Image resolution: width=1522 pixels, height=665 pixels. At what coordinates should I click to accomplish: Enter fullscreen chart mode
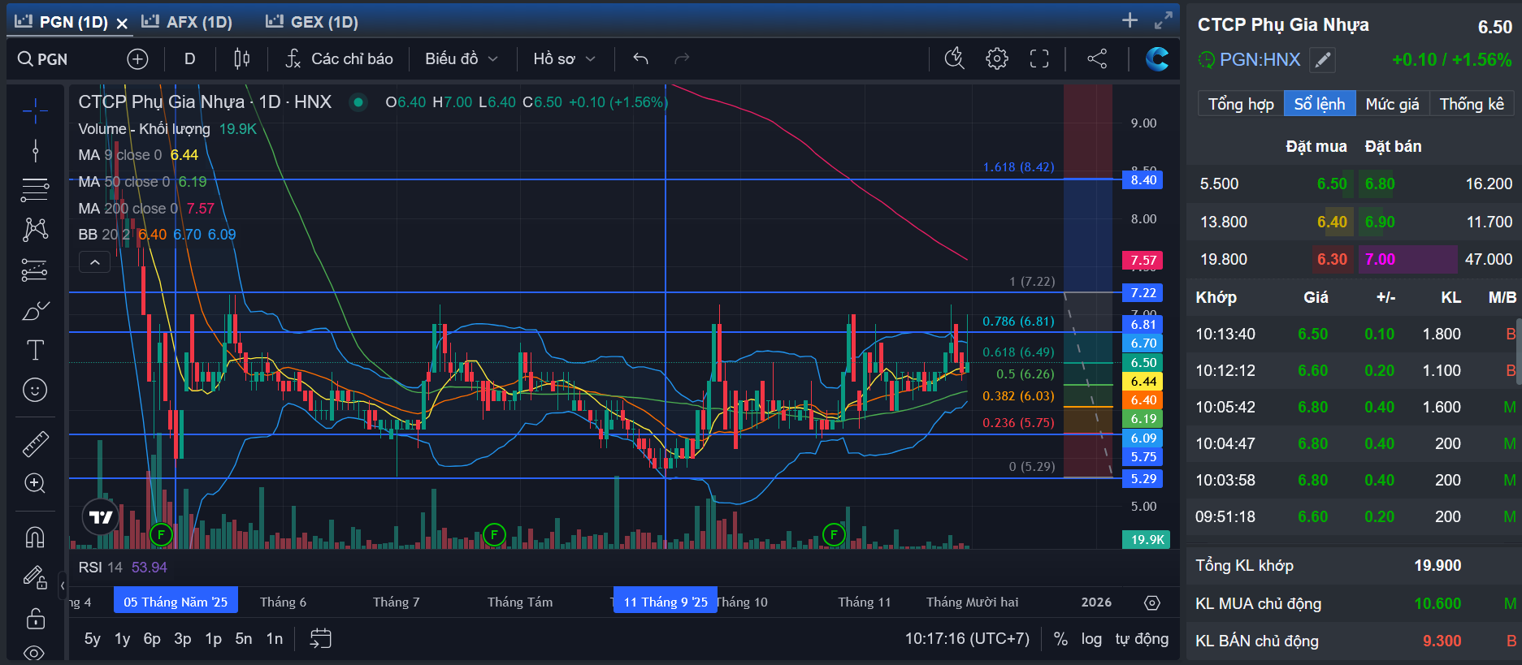pos(1039,58)
